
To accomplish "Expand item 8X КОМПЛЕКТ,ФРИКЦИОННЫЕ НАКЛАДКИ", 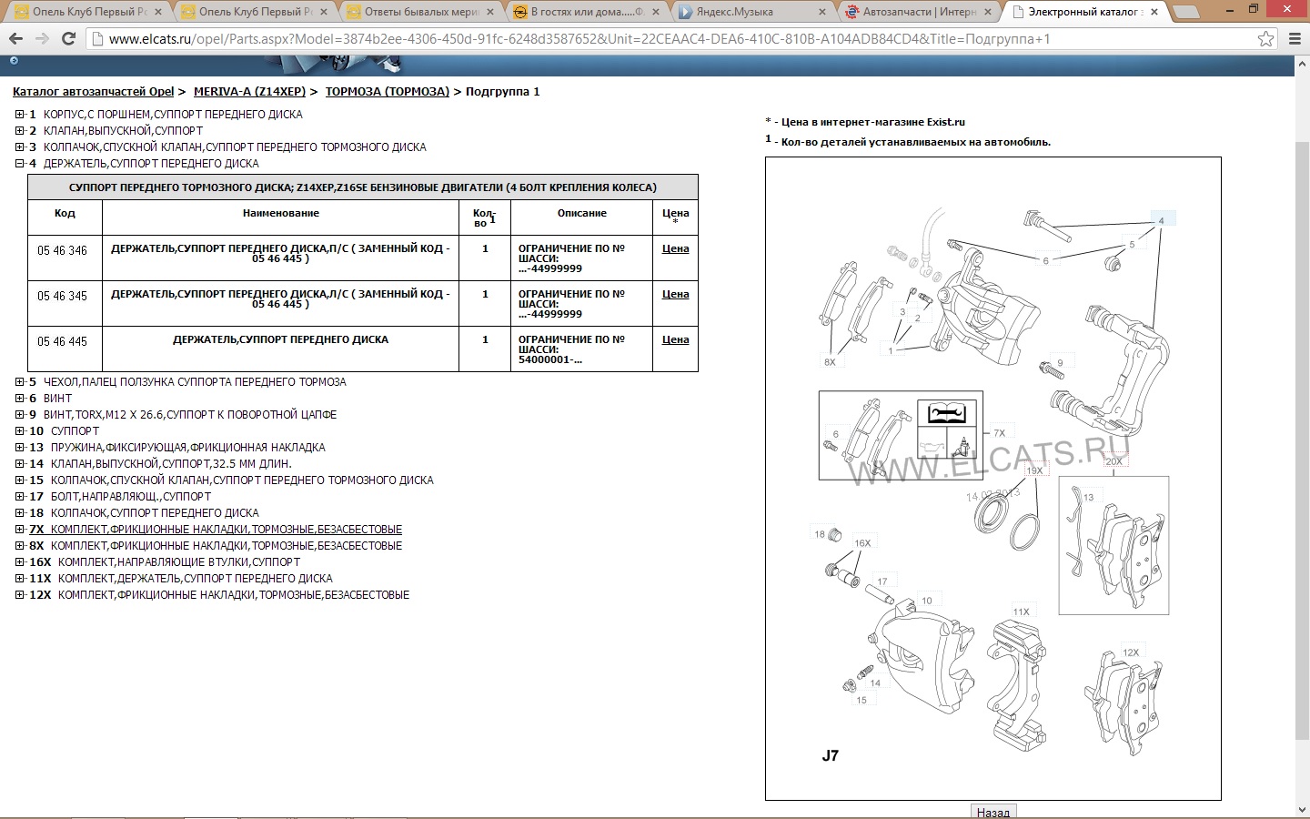I will pos(20,546).
